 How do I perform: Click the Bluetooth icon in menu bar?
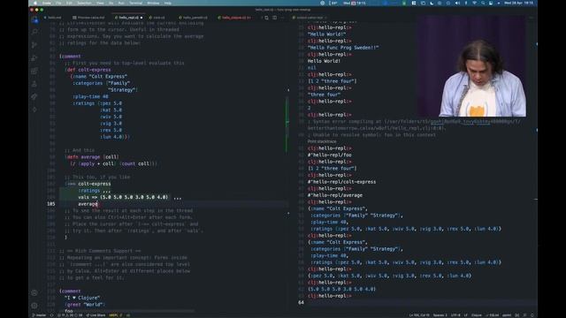466,3
